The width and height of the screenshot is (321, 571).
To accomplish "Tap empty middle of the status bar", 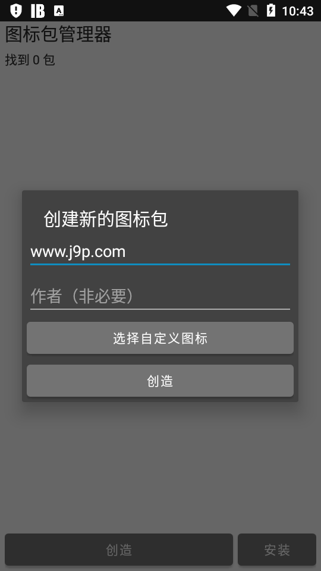I will (146, 11).
